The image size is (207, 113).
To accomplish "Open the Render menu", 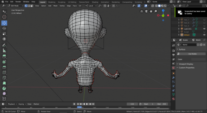I will click(18, 2).
